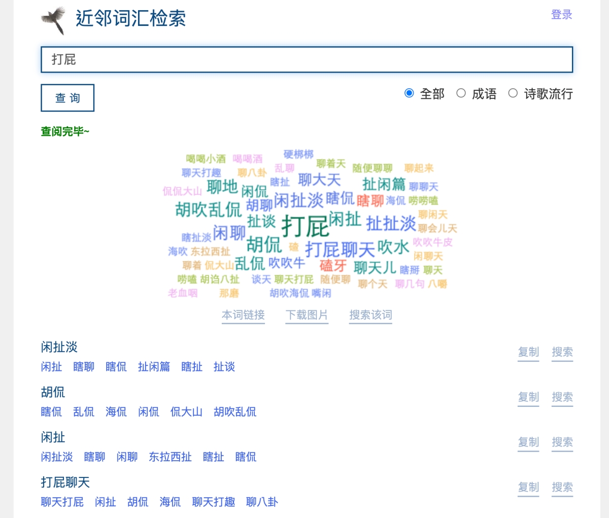This screenshot has height=518, width=609.
Task: Open the 登录 login link
Action: click(562, 15)
